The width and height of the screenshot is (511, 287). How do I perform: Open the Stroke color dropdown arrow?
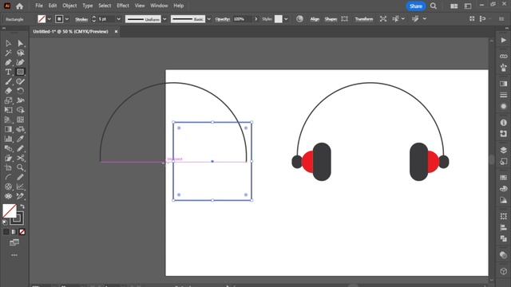(67, 19)
